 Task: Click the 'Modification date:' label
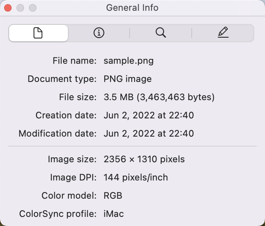click(x=58, y=134)
